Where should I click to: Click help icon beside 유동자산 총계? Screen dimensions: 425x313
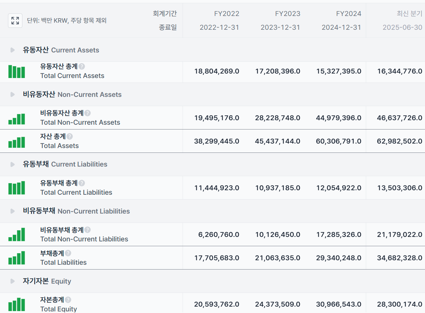point(82,67)
